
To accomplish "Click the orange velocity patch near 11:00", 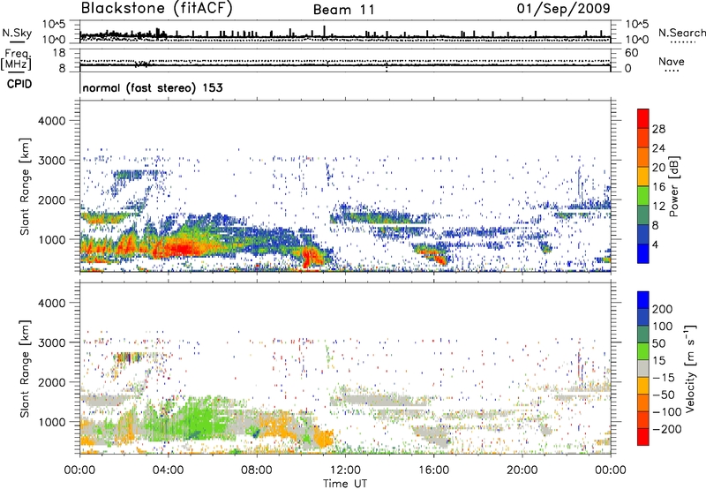I will click(323, 438).
